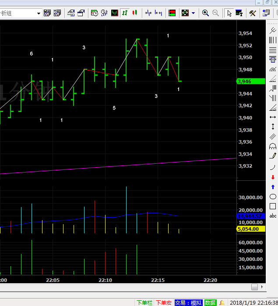Zoom out on the chart
Viewport: 278px width, 306px height.
coord(215,13)
